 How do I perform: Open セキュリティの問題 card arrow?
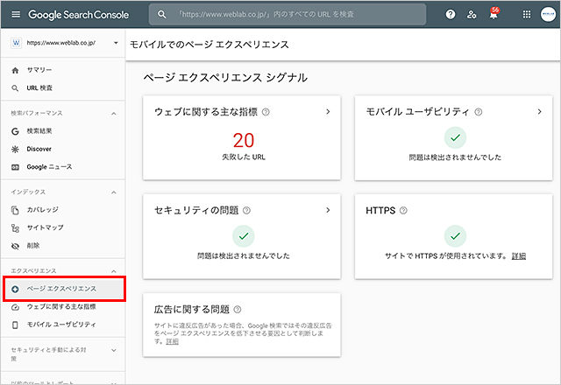(x=328, y=210)
